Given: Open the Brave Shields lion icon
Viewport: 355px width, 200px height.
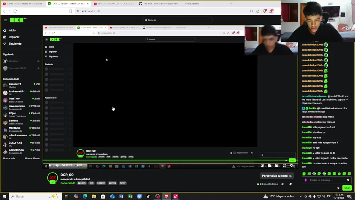Looking at the screenshot, I should (x=265, y=11).
